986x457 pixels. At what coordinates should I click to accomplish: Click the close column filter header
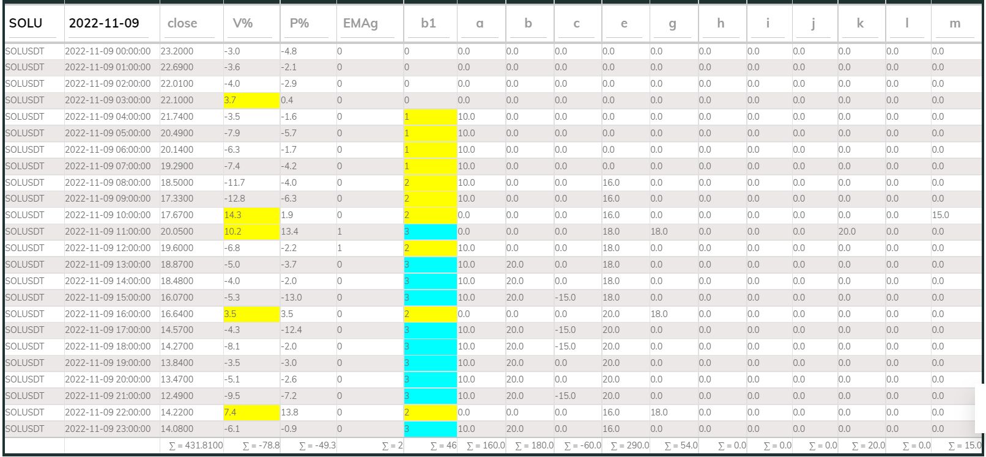pos(191,24)
